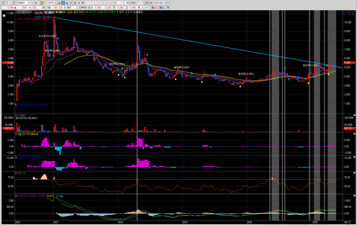The height and width of the screenshot is (225, 357).
Task: Click the stock code input field 353810
Action: click(22, 3)
